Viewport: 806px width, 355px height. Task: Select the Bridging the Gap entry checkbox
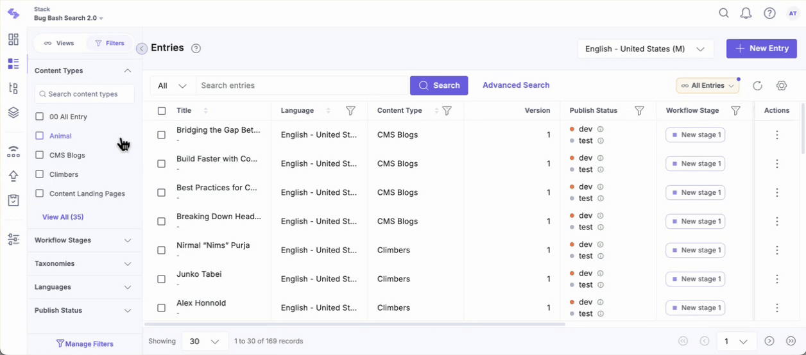(x=162, y=135)
